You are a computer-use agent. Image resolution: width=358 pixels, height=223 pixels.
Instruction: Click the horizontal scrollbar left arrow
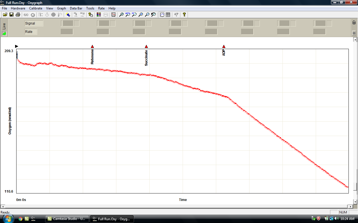coord(3,207)
